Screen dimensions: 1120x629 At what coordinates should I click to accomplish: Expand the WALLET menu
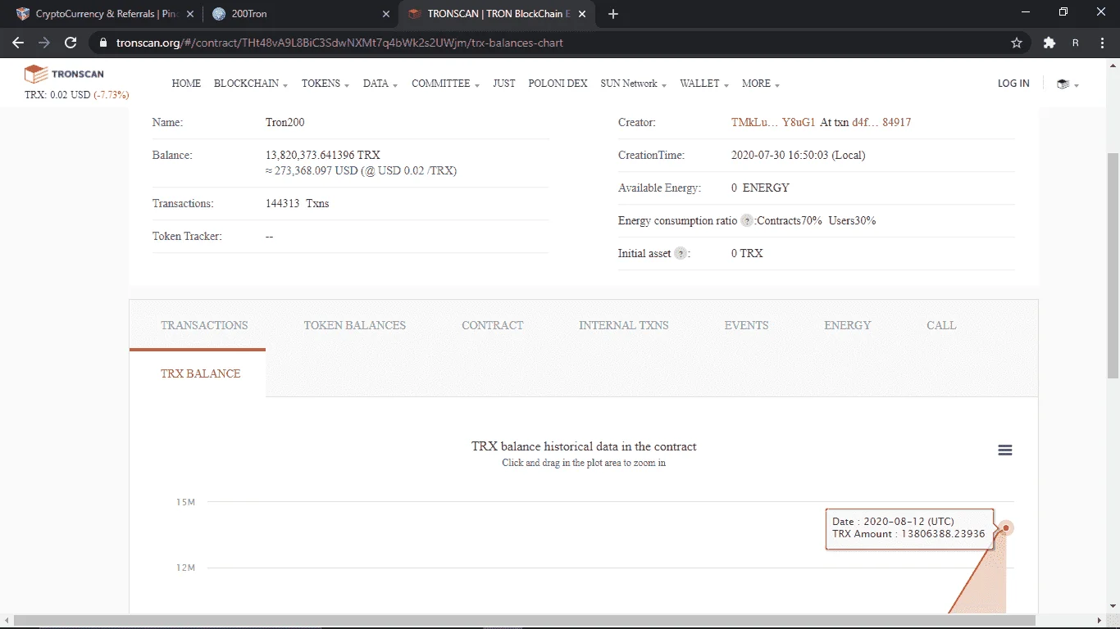(x=704, y=84)
